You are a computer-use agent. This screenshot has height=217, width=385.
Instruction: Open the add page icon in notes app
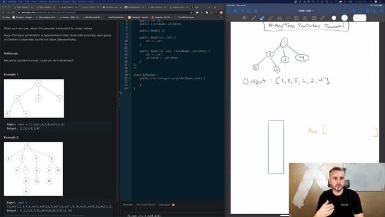pos(368,11)
